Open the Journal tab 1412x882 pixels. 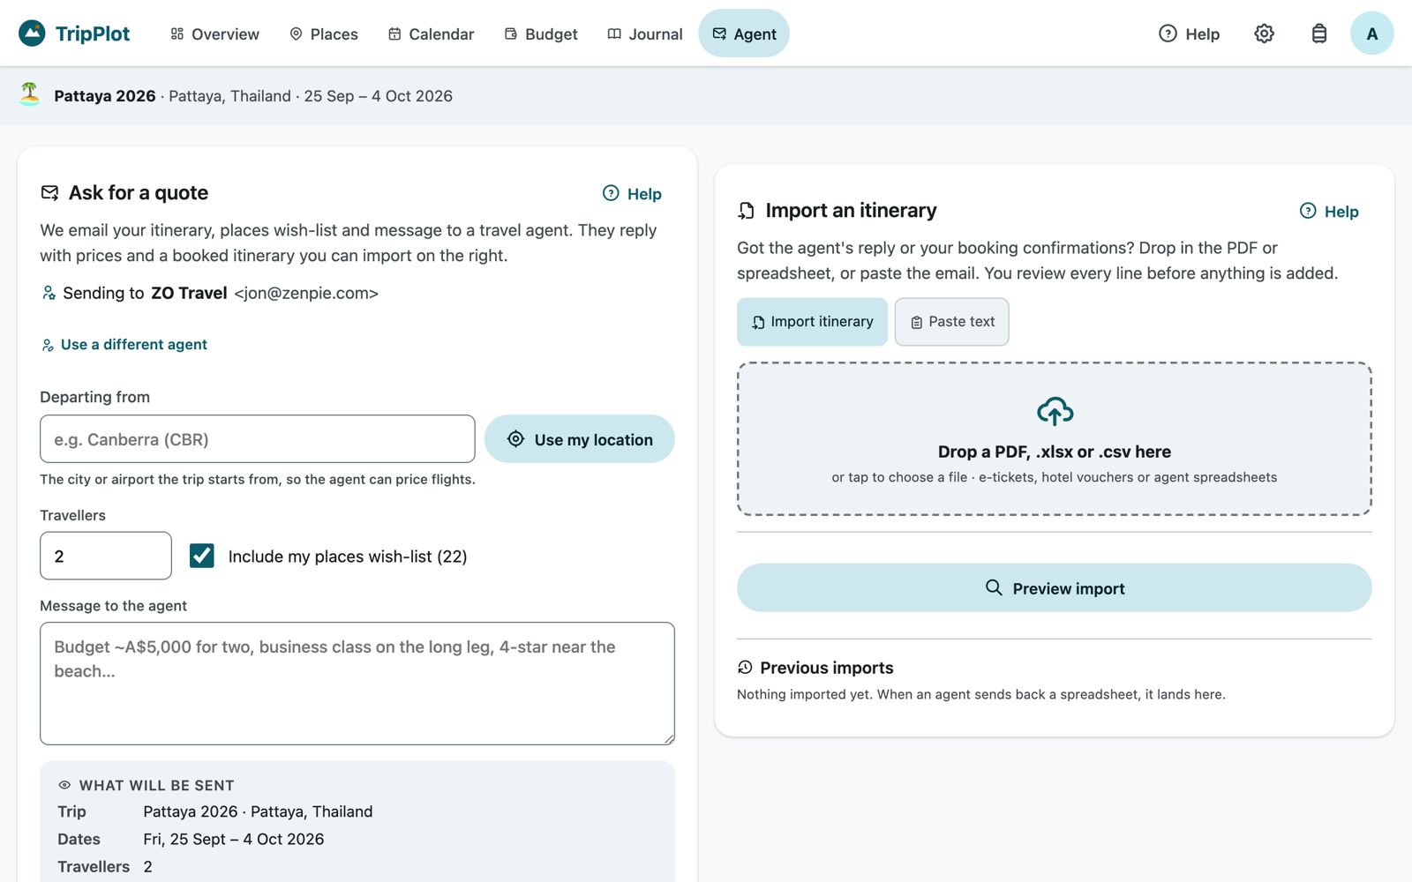pyautogui.click(x=645, y=34)
